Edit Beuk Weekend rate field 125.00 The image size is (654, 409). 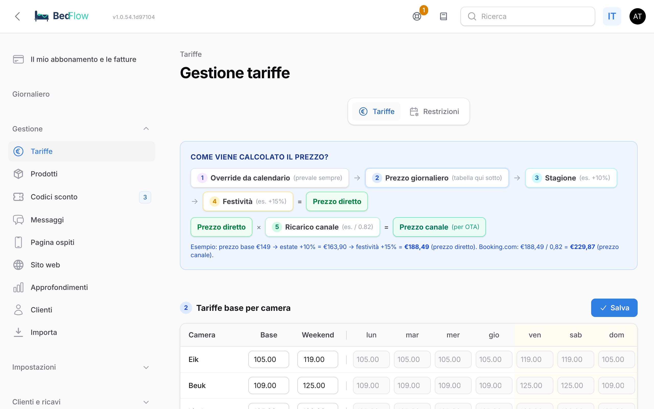point(318,385)
